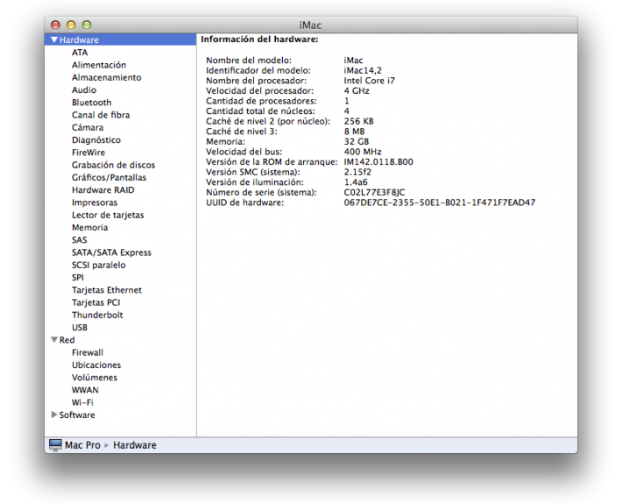Image resolution: width=622 pixels, height=504 pixels.
Task: Click the serial number C02L77E3F8JC
Action: click(374, 193)
